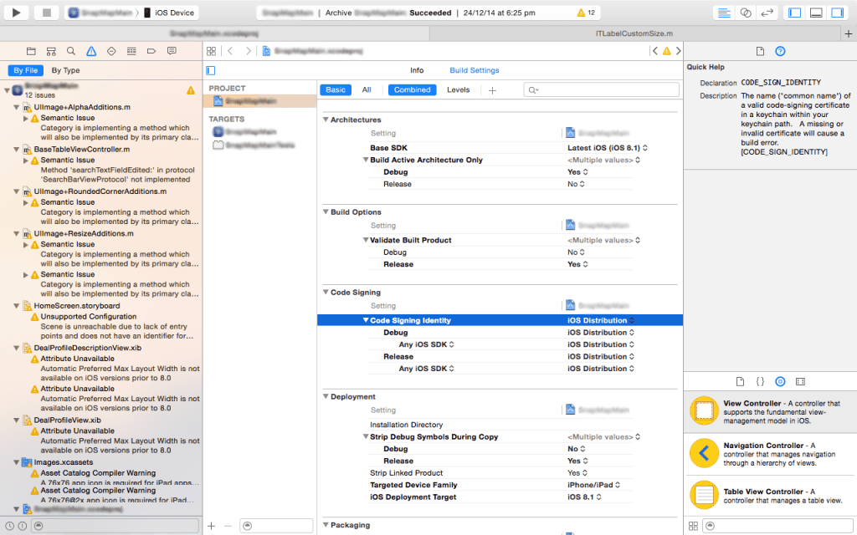Collapse UIImage+AlphaAdditions.m issue group

point(17,107)
